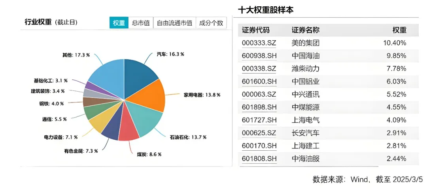427x191 pixels.
Task: Click the 其他: 17.3 % chart label
Action: (76, 55)
